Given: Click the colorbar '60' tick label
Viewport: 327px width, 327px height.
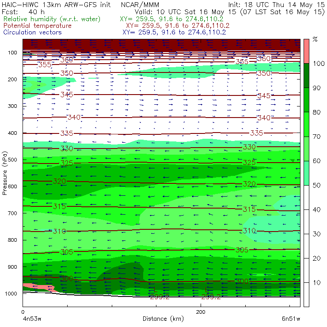Looking at the screenshot, I should 316,161.
